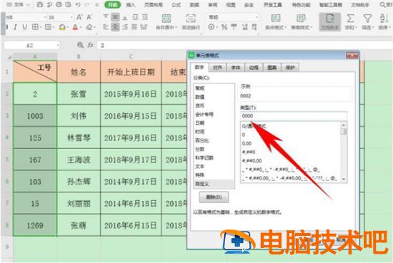Viewport: 393px width, 263px height.
Task: Click scrollbar down arrow of type list
Action: pos(344,179)
